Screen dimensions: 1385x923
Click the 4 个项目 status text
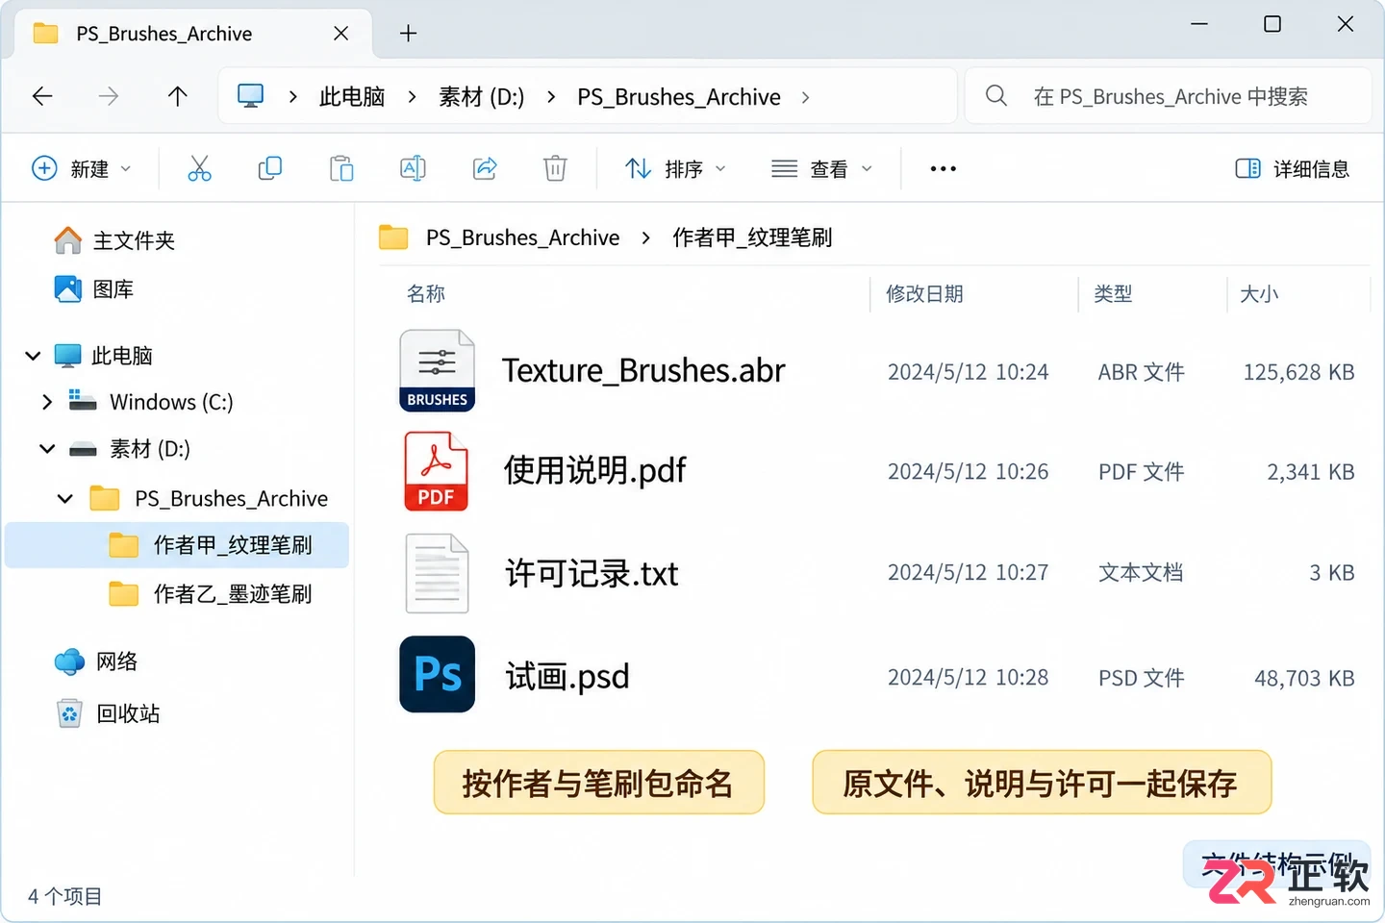pos(64,896)
